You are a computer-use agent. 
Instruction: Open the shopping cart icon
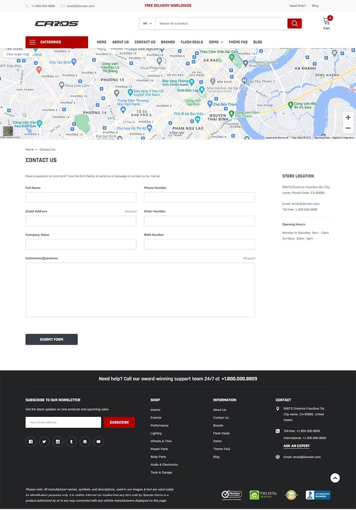coord(327,22)
